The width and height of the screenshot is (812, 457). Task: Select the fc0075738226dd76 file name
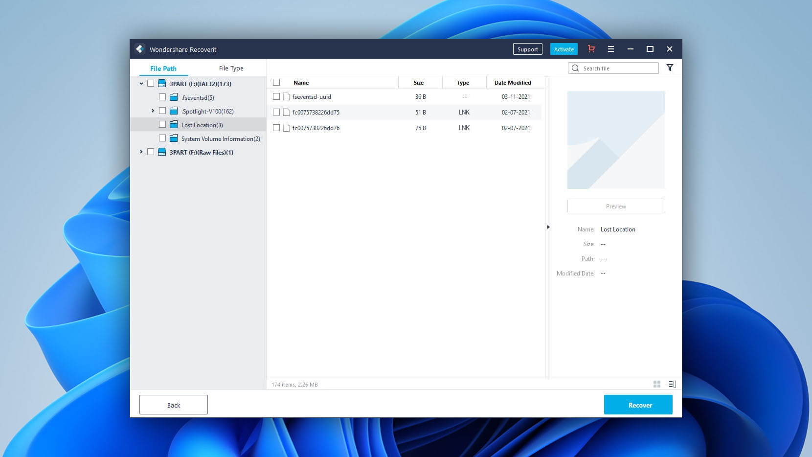point(316,128)
